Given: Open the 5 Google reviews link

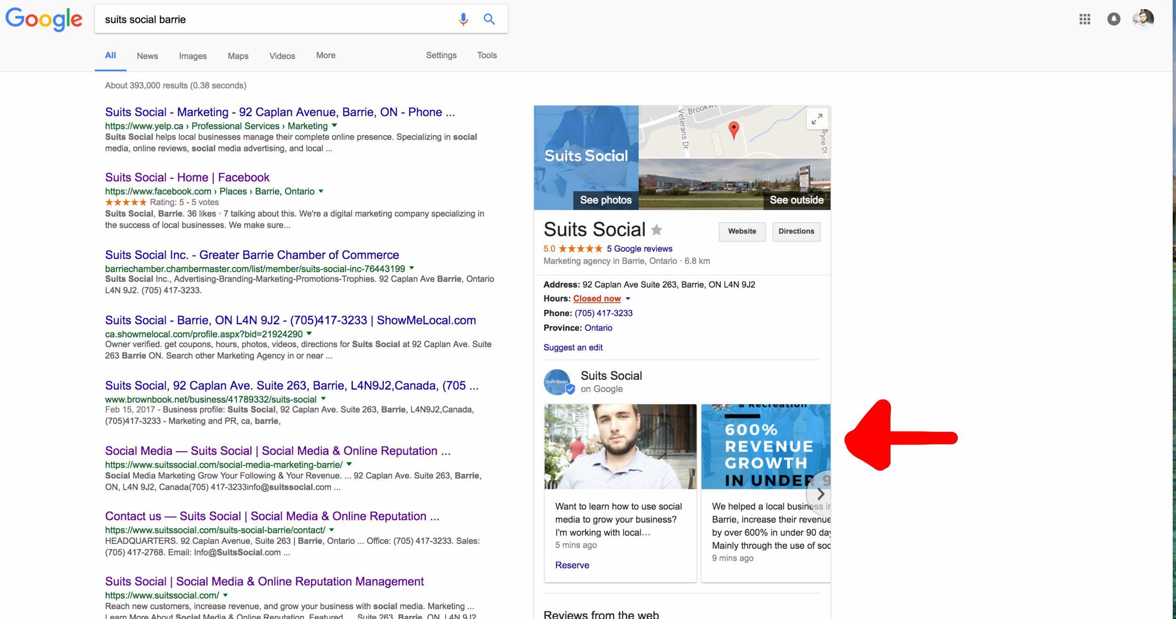Looking at the screenshot, I should point(639,249).
